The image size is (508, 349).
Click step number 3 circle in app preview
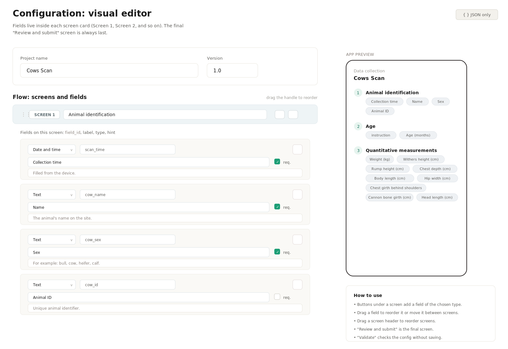[358, 150]
